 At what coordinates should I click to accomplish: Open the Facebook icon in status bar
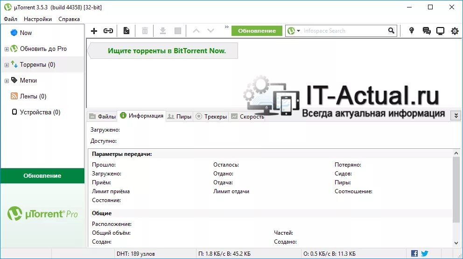414,253
